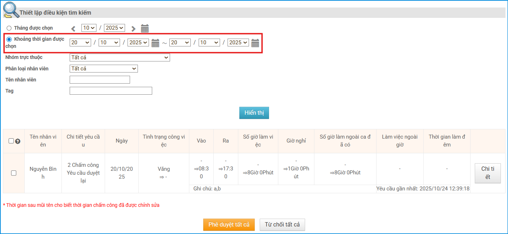508x234 pixels.
Task: Open calendar picker for range end date
Action: [x=255, y=43]
